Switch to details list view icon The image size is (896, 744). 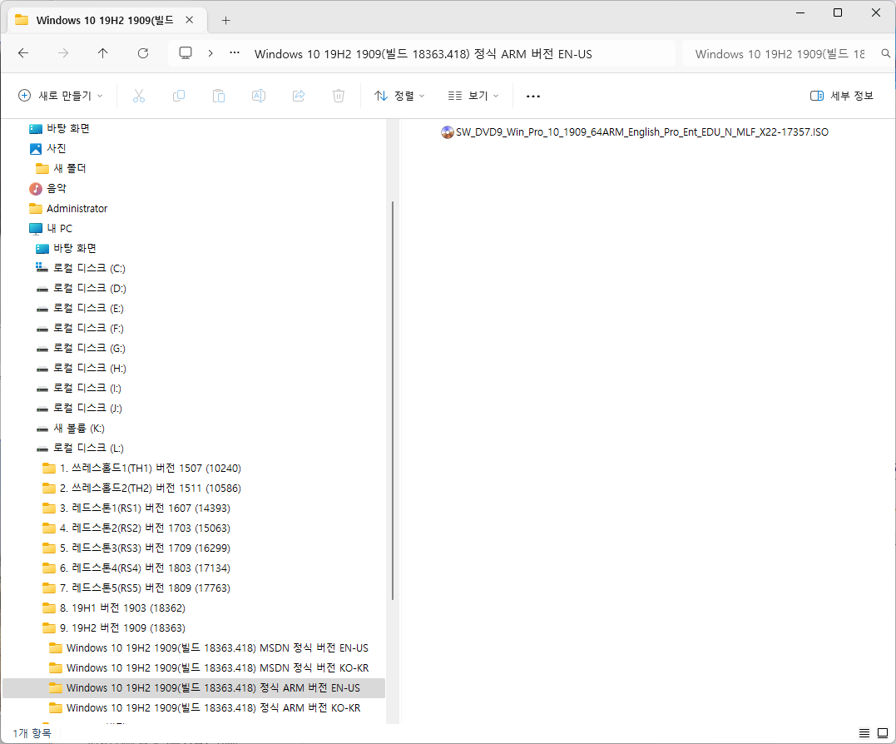pos(864,733)
